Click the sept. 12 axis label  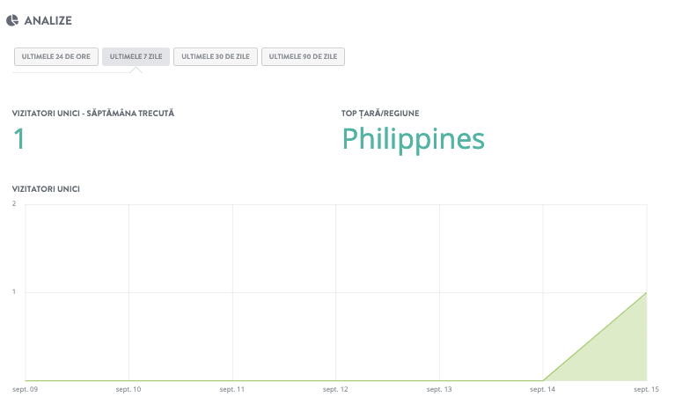pyautogui.click(x=335, y=388)
